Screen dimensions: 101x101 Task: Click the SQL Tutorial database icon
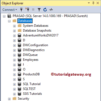click(x=19, y=84)
